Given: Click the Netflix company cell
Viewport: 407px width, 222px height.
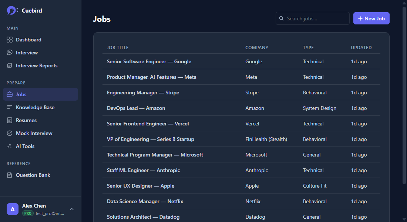Looking at the screenshot, I should coord(253,202).
